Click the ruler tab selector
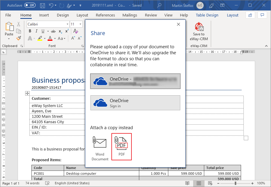271x187 pixels. [x=4, y=52]
